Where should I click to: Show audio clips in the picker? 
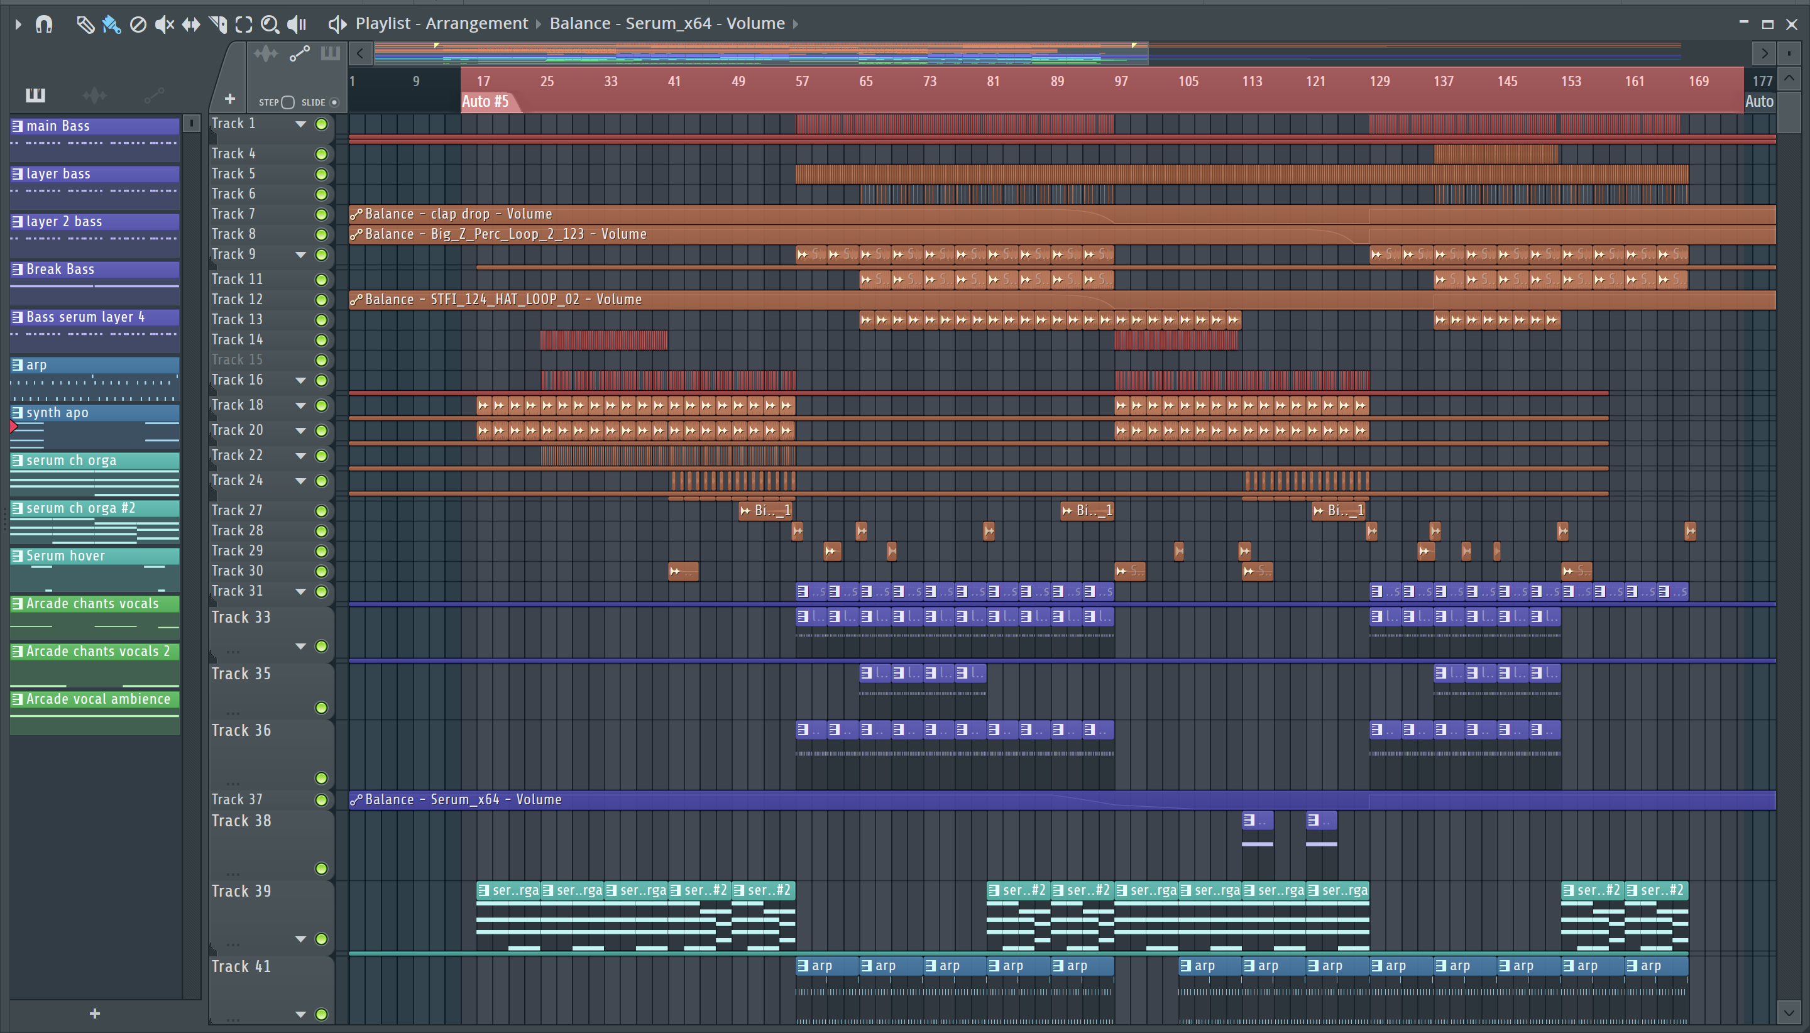click(x=266, y=53)
